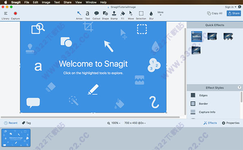Open the Snagit app menu
Screen dimensions: 243x150
coord(16,2)
